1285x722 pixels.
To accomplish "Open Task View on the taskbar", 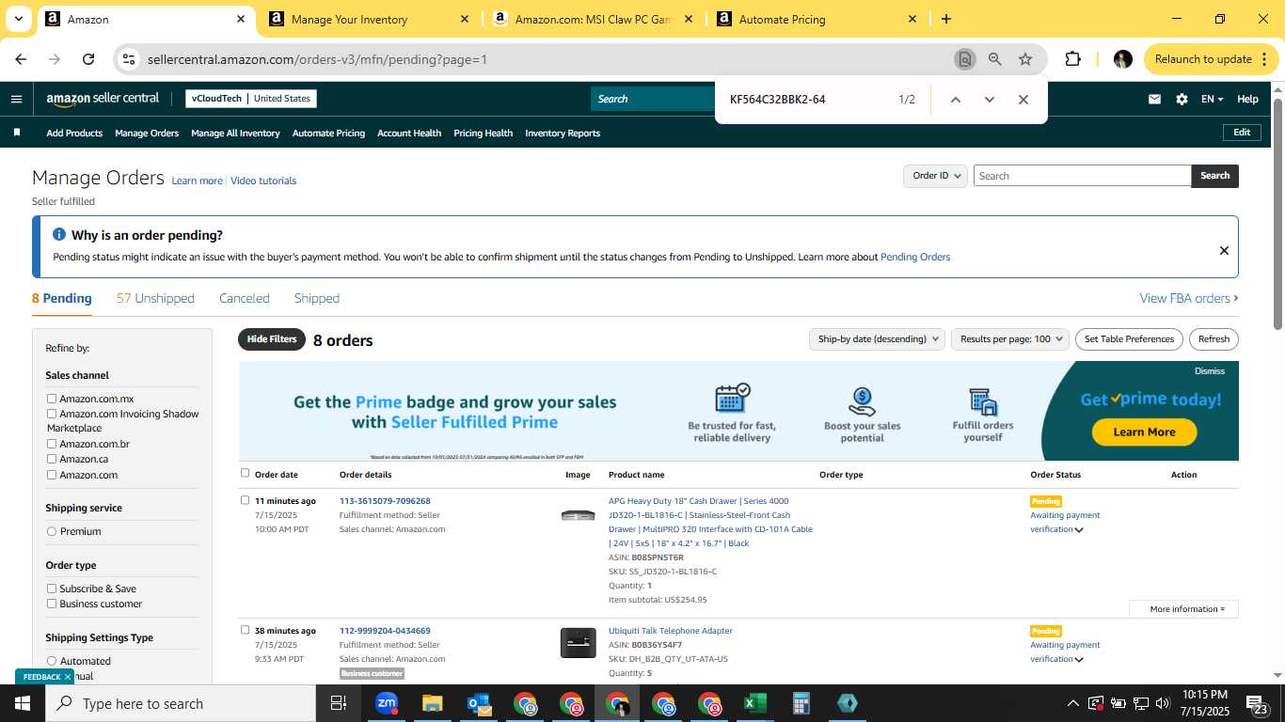I will pos(339,703).
